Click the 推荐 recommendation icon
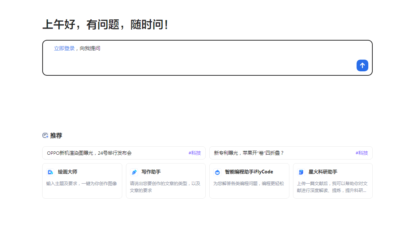Image resolution: width=401 pixels, height=233 pixels. (x=45, y=135)
